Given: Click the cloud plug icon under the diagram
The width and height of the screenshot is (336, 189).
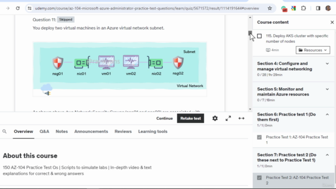Looking at the screenshot, I should [x=47, y=90].
